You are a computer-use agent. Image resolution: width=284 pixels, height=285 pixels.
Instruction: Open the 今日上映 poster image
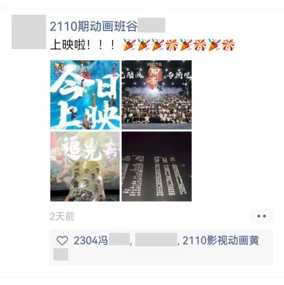coord(85,95)
